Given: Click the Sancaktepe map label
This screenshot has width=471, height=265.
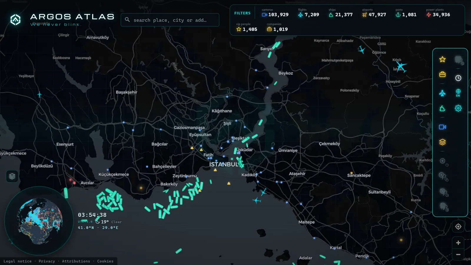Looking at the screenshot, I should pyautogui.click(x=359, y=175).
